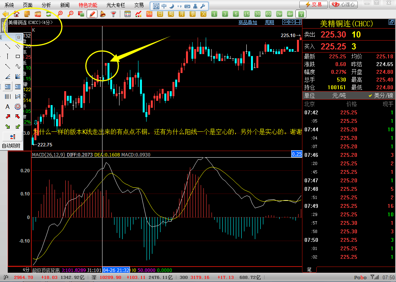Image resolution: width=396 pixels, height=282 pixels.
Task: Select the red up-right arrow marker tool
Action: tap(7, 117)
